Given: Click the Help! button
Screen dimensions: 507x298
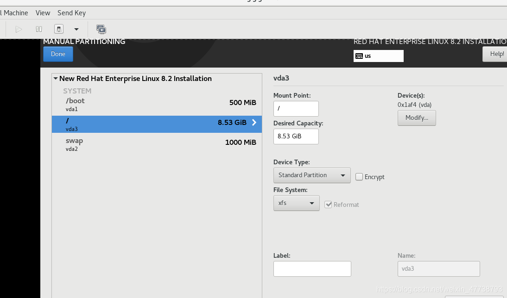Looking at the screenshot, I should (x=494, y=54).
